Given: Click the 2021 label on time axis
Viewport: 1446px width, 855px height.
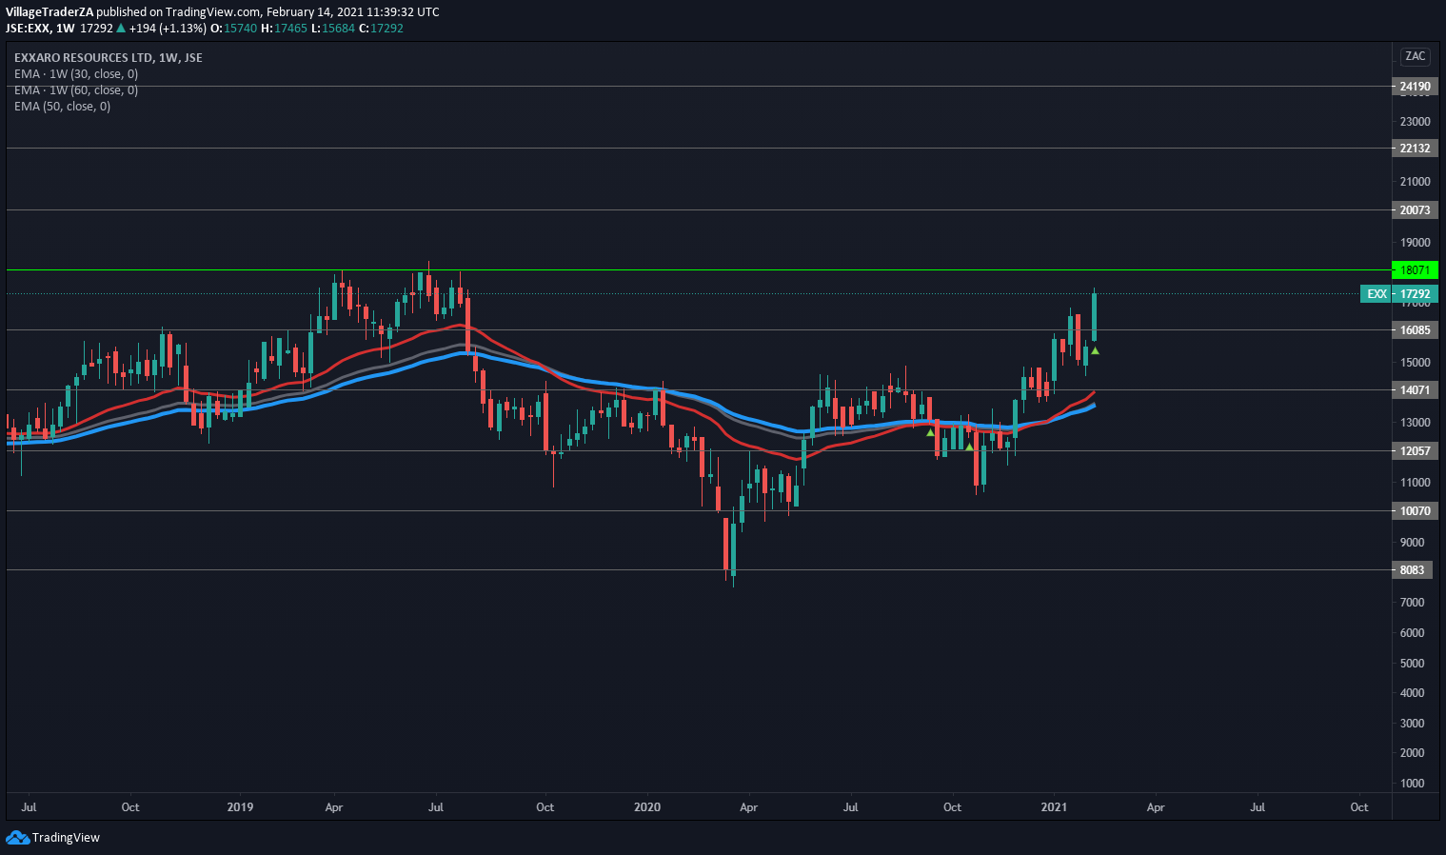Looking at the screenshot, I should click(x=1053, y=807).
